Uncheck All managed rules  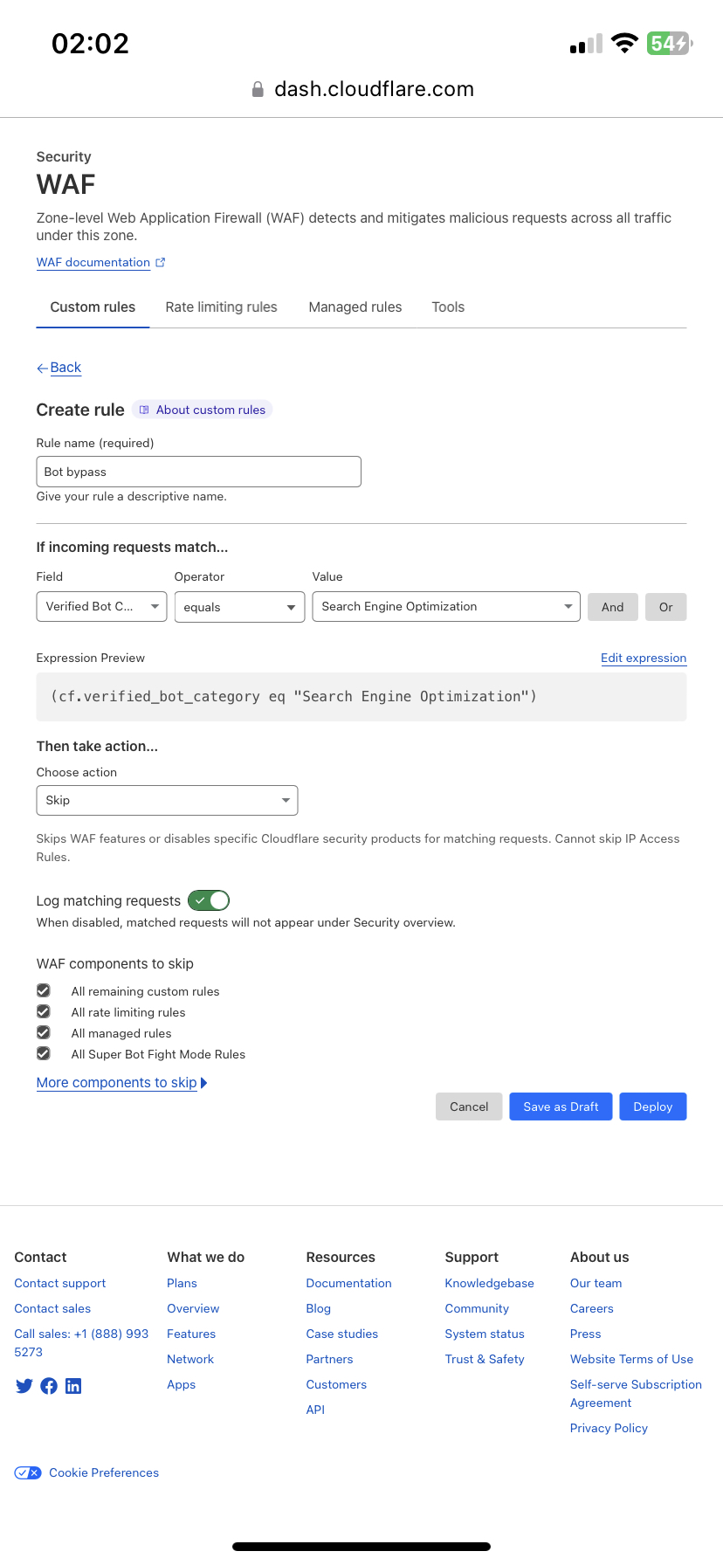click(x=44, y=1031)
